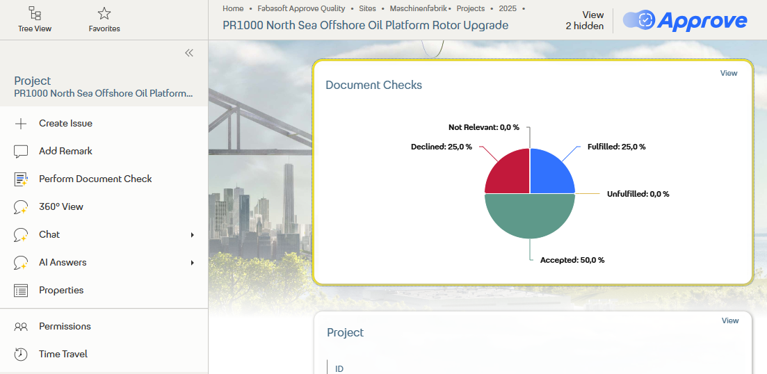
Task: Click View link in Document Checks widget
Action: pyautogui.click(x=728, y=73)
